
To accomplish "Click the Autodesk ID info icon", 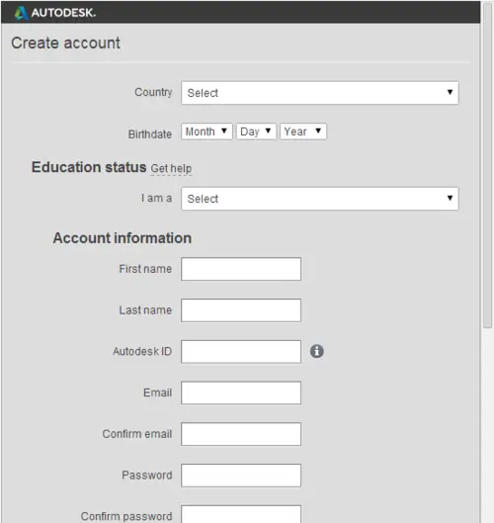I will pyautogui.click(x=317, y=351).
